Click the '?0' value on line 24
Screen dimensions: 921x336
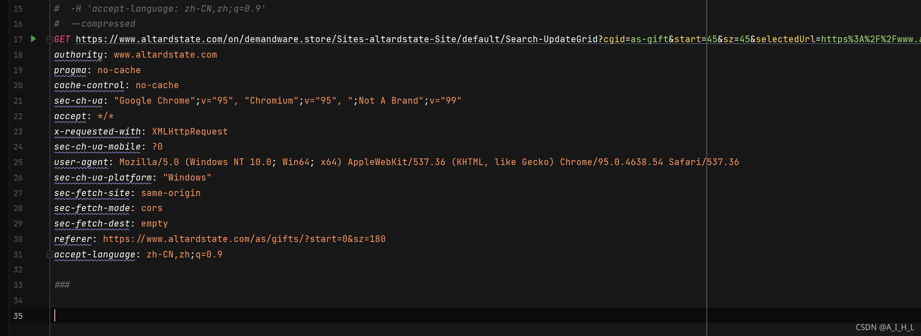click(157, 147)
